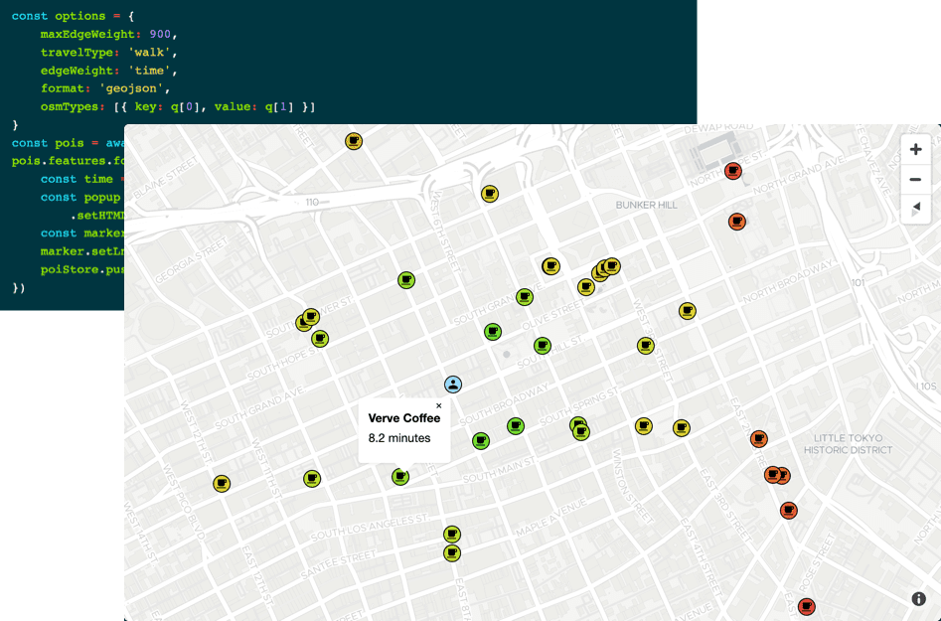Reset map bearing with compass arrow button
Viewport: 941px width, 621px height.
[x=915, y=209]
